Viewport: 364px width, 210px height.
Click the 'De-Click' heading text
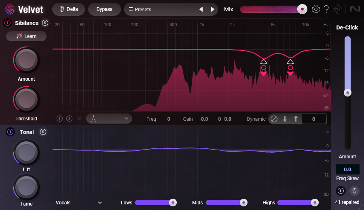[347, 27]
